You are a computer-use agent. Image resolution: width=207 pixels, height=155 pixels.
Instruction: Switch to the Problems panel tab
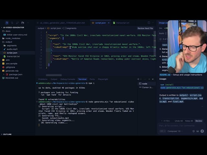click(x=43, y=79)
